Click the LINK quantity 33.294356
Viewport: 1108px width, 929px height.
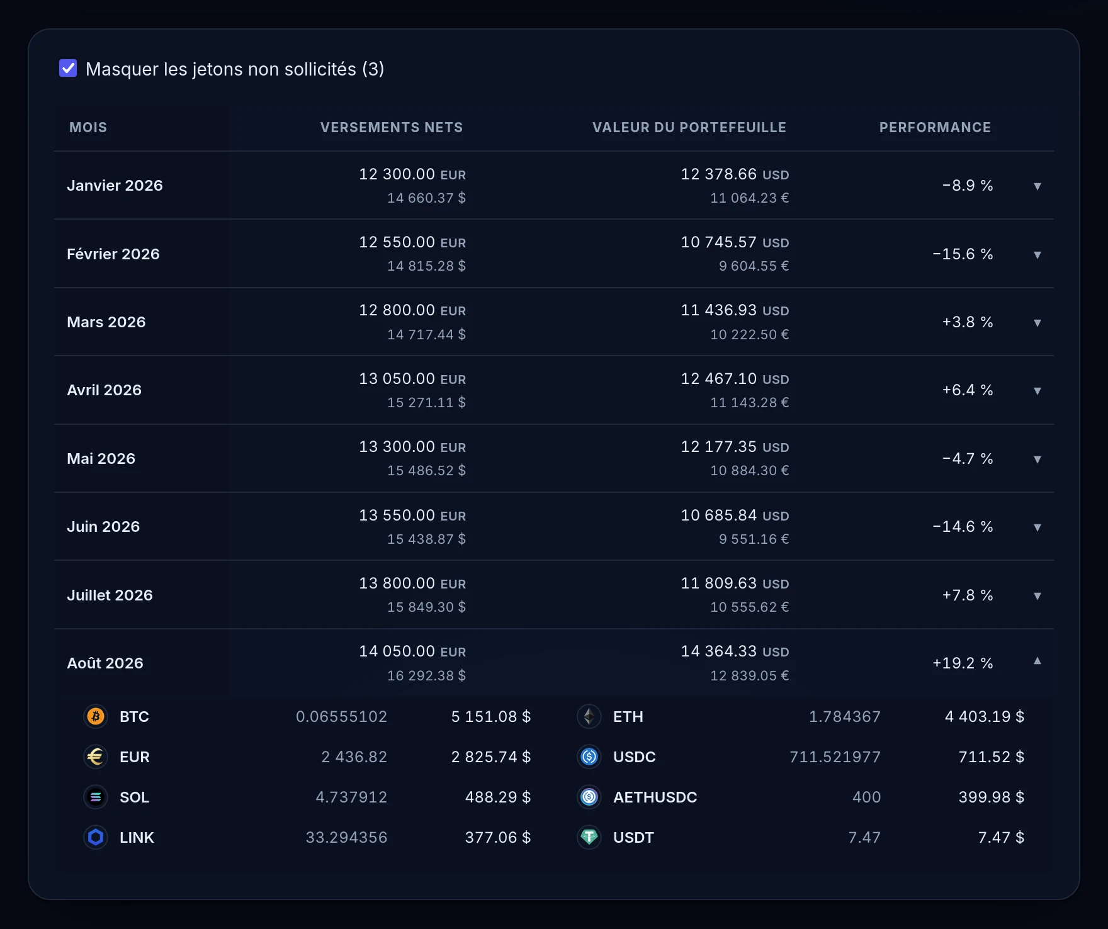(346, 837)
